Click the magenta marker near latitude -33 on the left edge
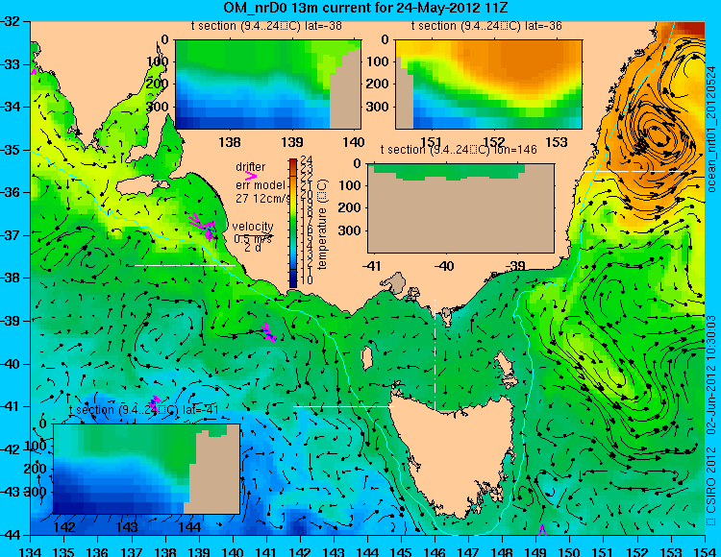This screenshot has width=721, height=557. (x=34, y=71)
